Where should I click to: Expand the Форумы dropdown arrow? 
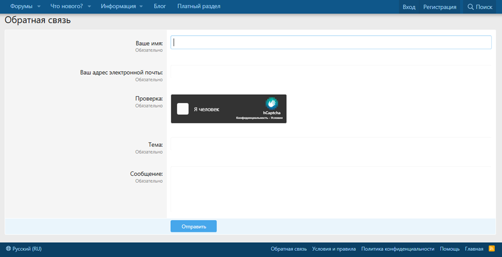pyautogui.click(x=39, y=7)
